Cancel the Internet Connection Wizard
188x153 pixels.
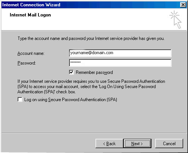coord(169,144)
